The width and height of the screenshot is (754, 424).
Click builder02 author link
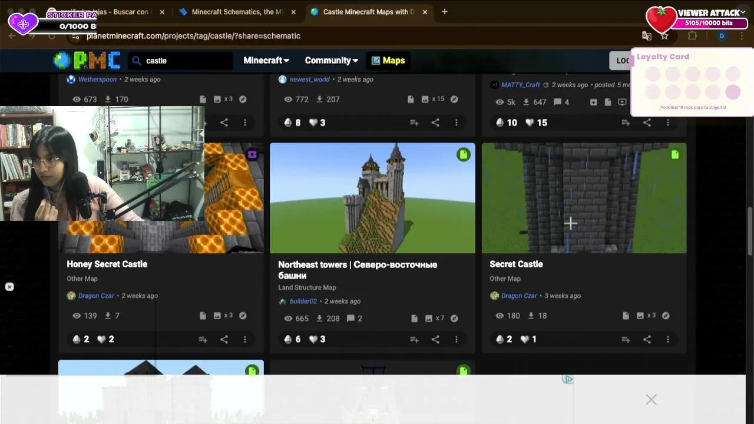point(303,302)
